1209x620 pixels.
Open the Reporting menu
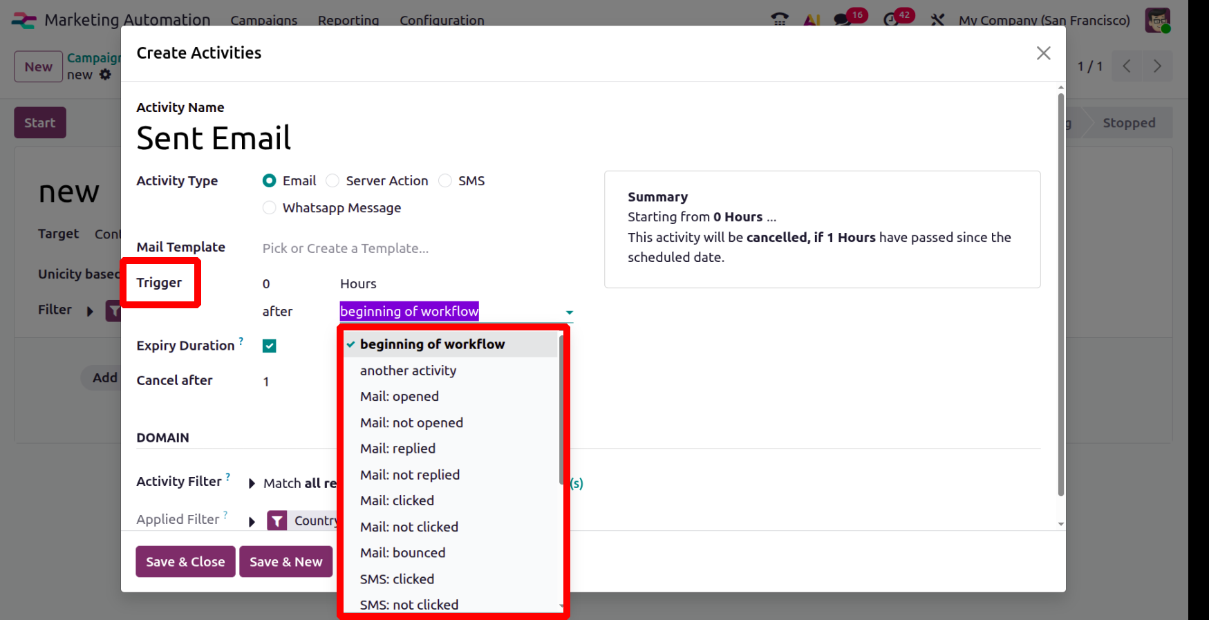pos(348,21)
